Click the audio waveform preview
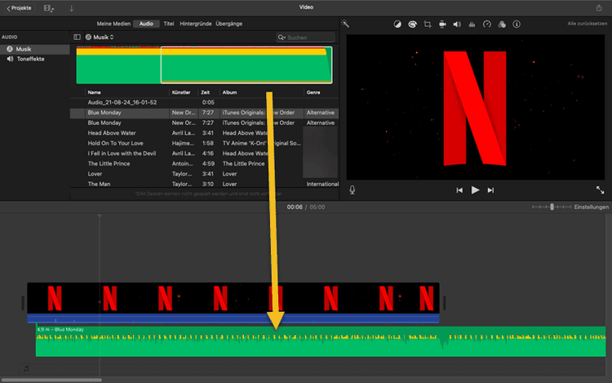Viewport: 612px width, 383px height. 204,65
